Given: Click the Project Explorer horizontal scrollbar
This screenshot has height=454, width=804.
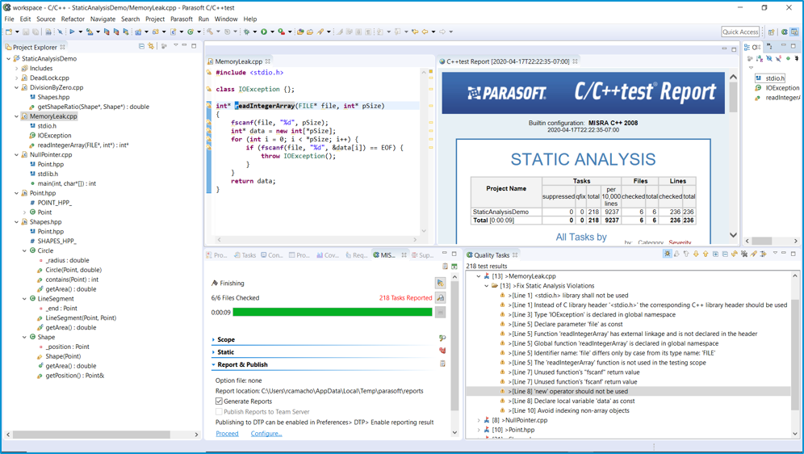Looking at the screenshot, I should (92, 435).
